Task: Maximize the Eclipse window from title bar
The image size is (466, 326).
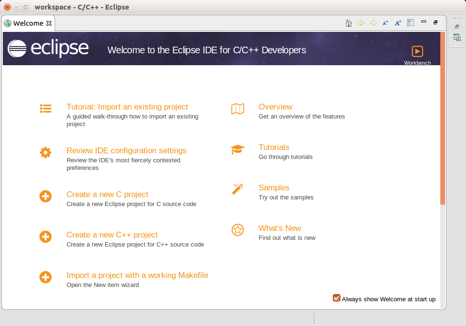Action: coord(26,7)
